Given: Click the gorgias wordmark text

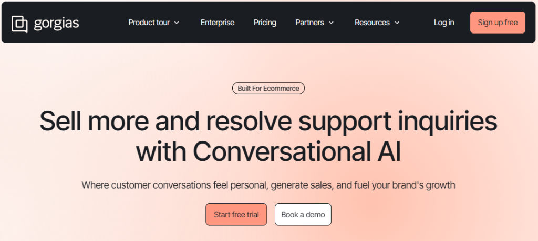Looking at the screenshot, I should point(55,23).
